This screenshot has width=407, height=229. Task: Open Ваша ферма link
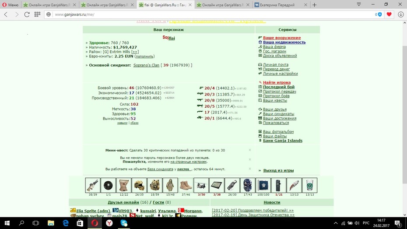click(x=274, y=47)
